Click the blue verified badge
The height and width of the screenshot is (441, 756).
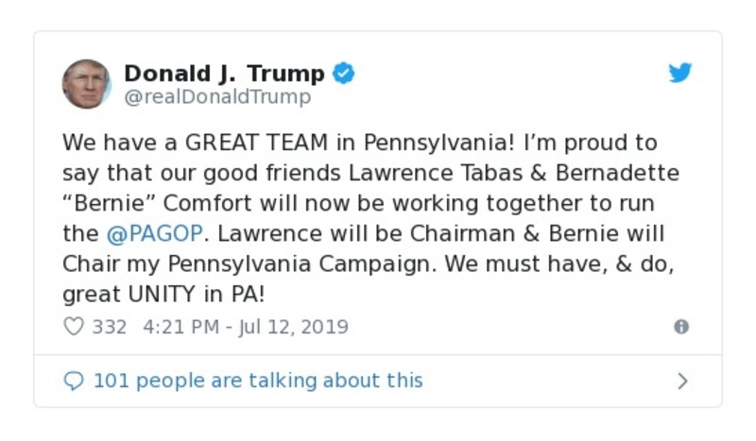pyautogui.click(x=344, y=73)
